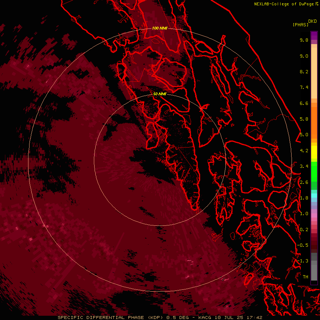Click the 1.0 legend value
Viewport: 320px width, 320px height.
pyautogui.click(x=304, y=214)
